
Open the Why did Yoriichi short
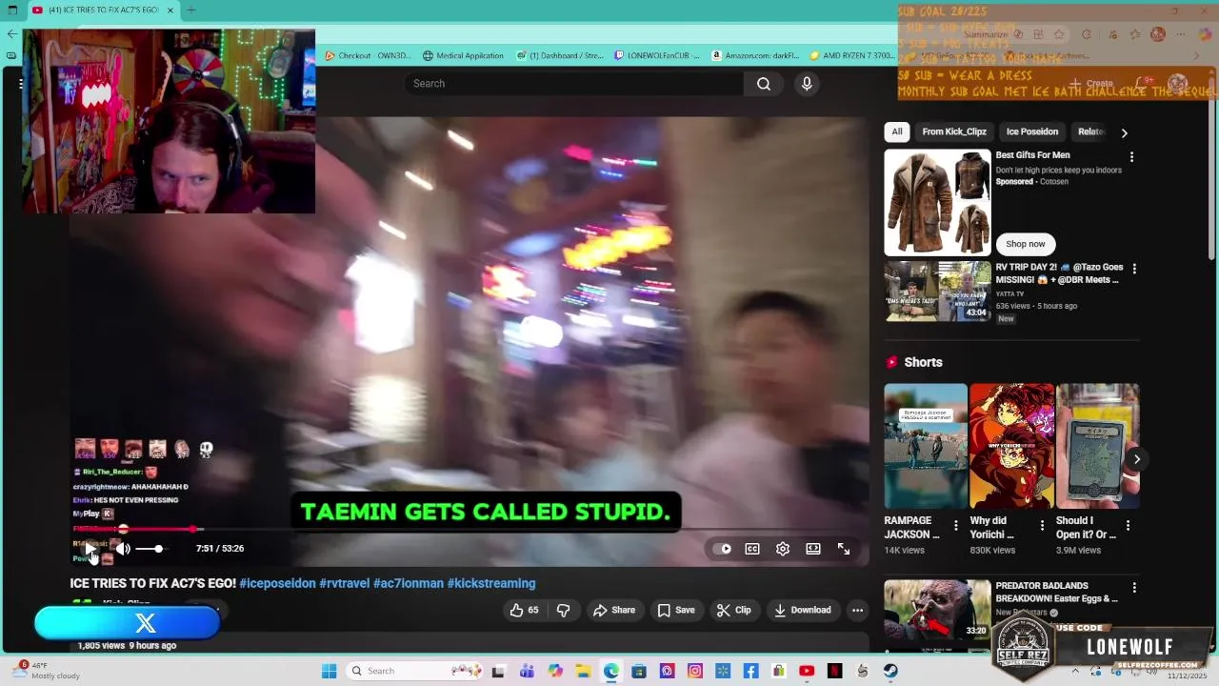[x=1011, y=446]
